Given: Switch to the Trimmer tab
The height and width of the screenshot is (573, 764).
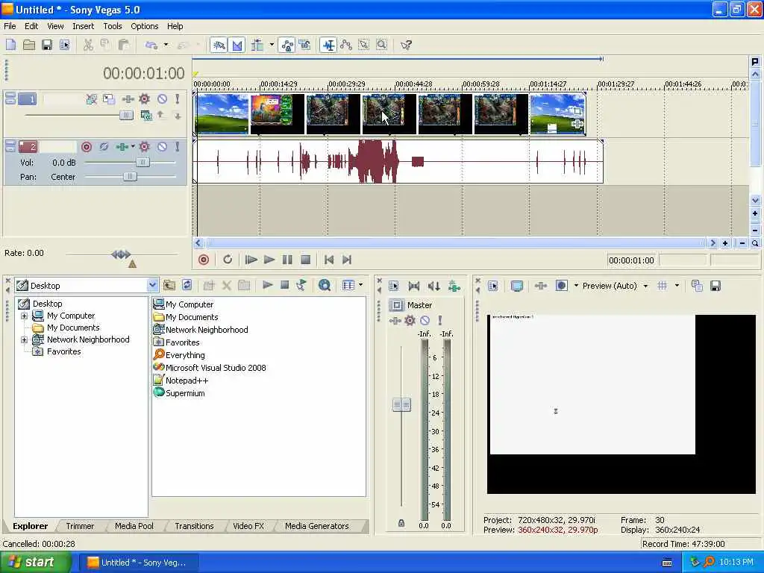Looking at the screenshot, I should (x=80, y=526).
